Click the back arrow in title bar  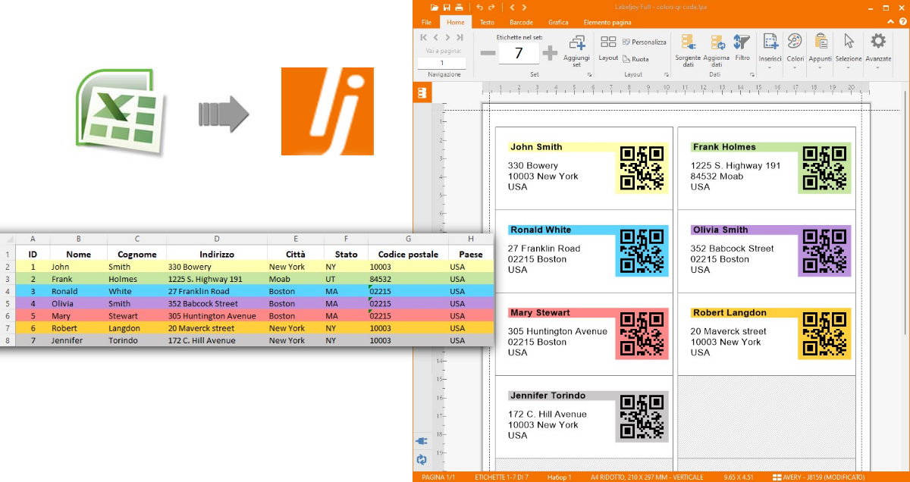click(513, 7)
